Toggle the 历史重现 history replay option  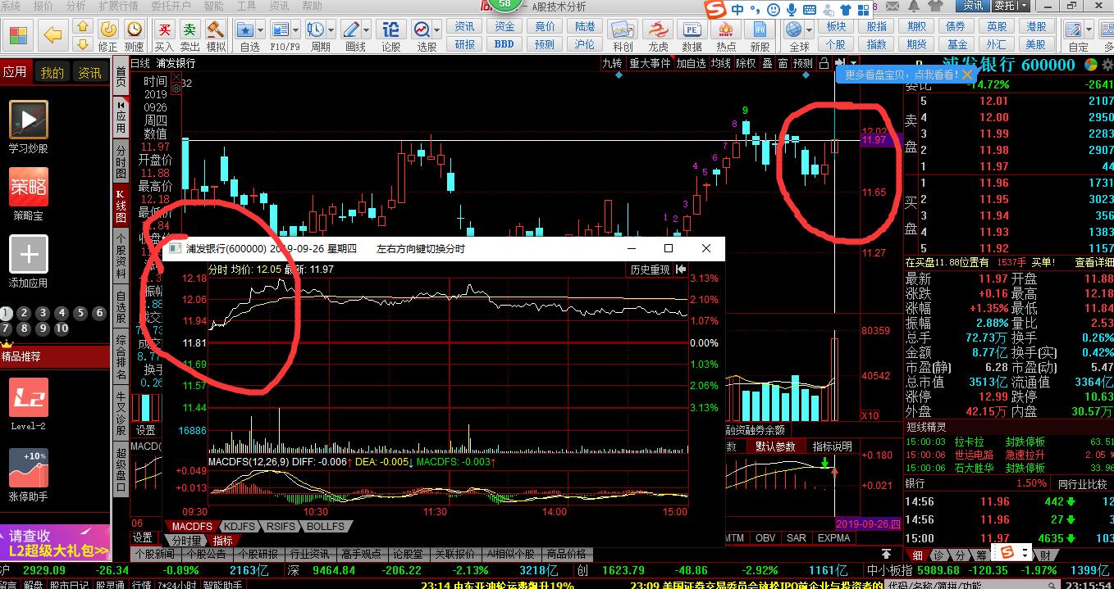click(x=650, y=270)
